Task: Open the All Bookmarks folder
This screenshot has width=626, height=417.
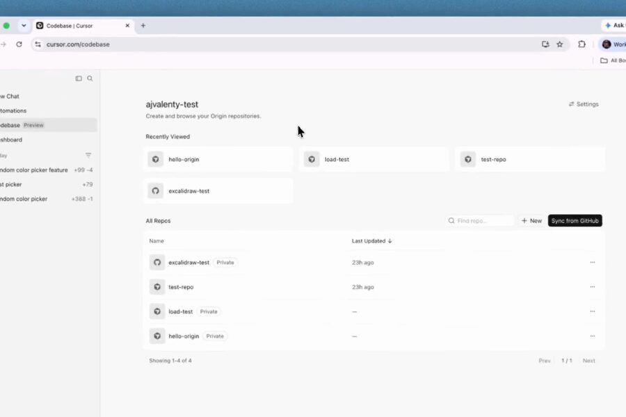Action: point(613,60)
